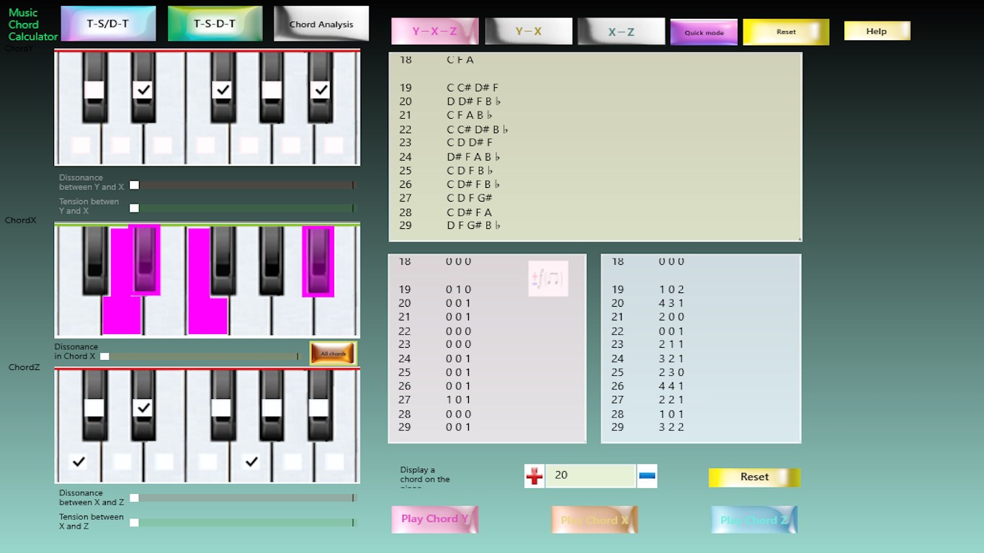Click the chord number input showing 20
The width and height of the screenshot is (984, 553).
591,476
